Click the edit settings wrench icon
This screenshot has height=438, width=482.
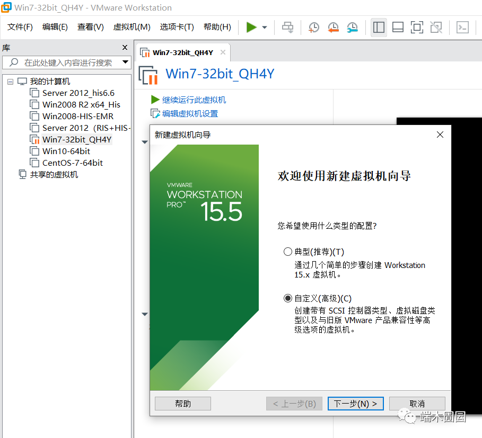click(x=155, y=113)
